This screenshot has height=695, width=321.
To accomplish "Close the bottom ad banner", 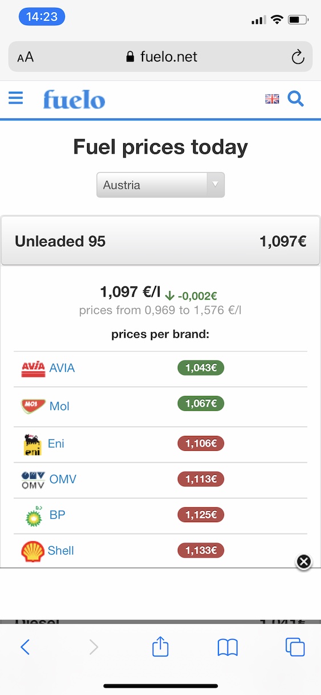I will [304, 561].
